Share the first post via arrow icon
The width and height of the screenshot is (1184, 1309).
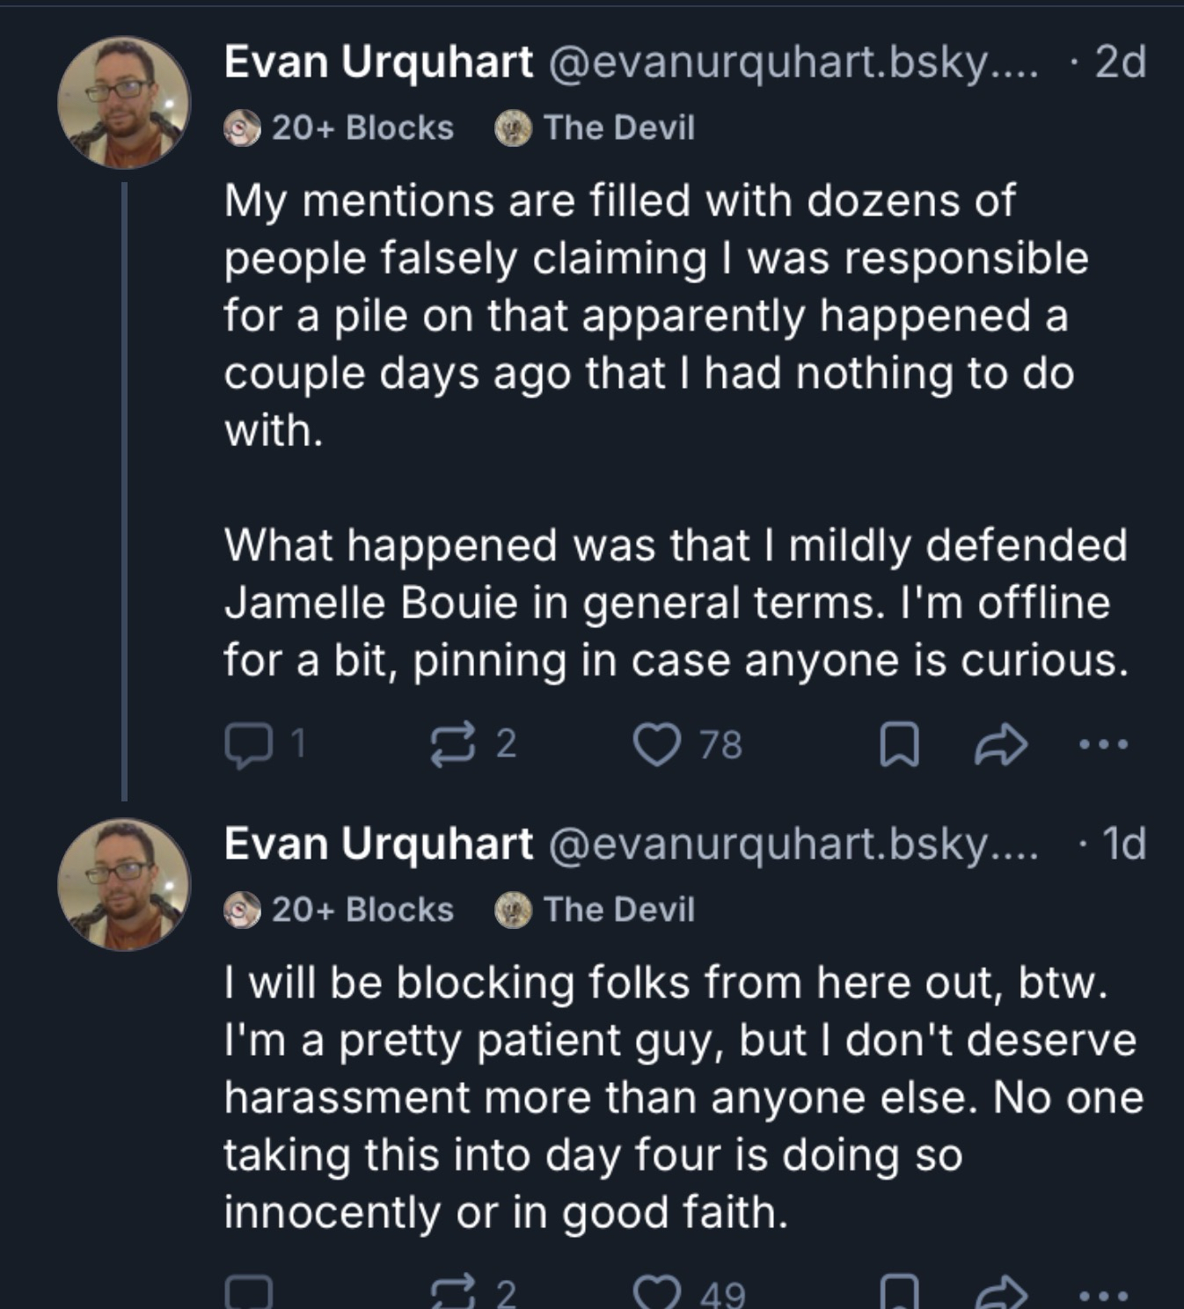[1001, 745]
